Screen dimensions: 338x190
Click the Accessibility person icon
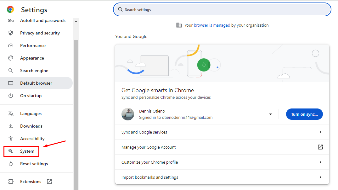11,139
